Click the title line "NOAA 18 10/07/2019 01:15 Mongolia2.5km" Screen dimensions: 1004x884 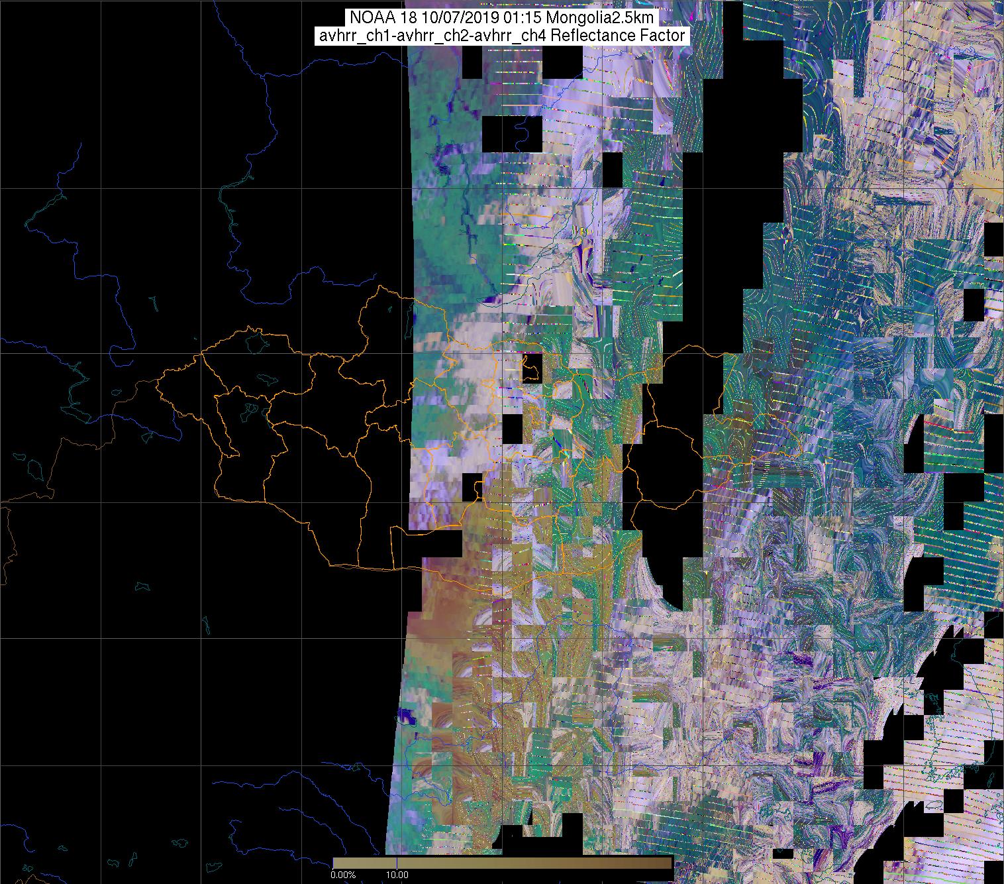(x=502, y=18)
